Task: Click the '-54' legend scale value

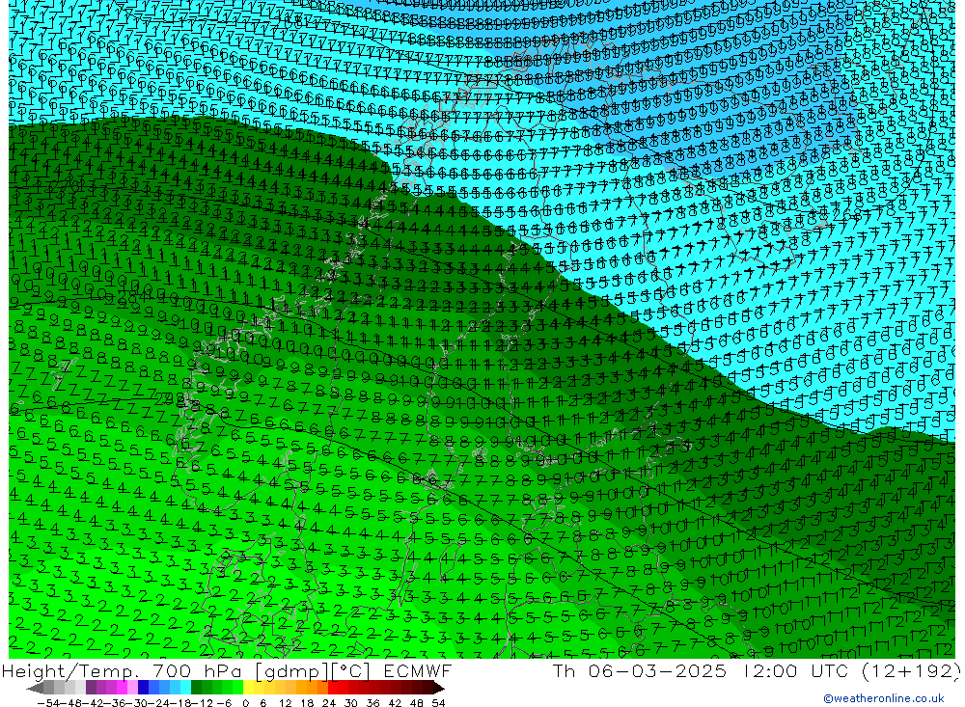Action: 48,703
